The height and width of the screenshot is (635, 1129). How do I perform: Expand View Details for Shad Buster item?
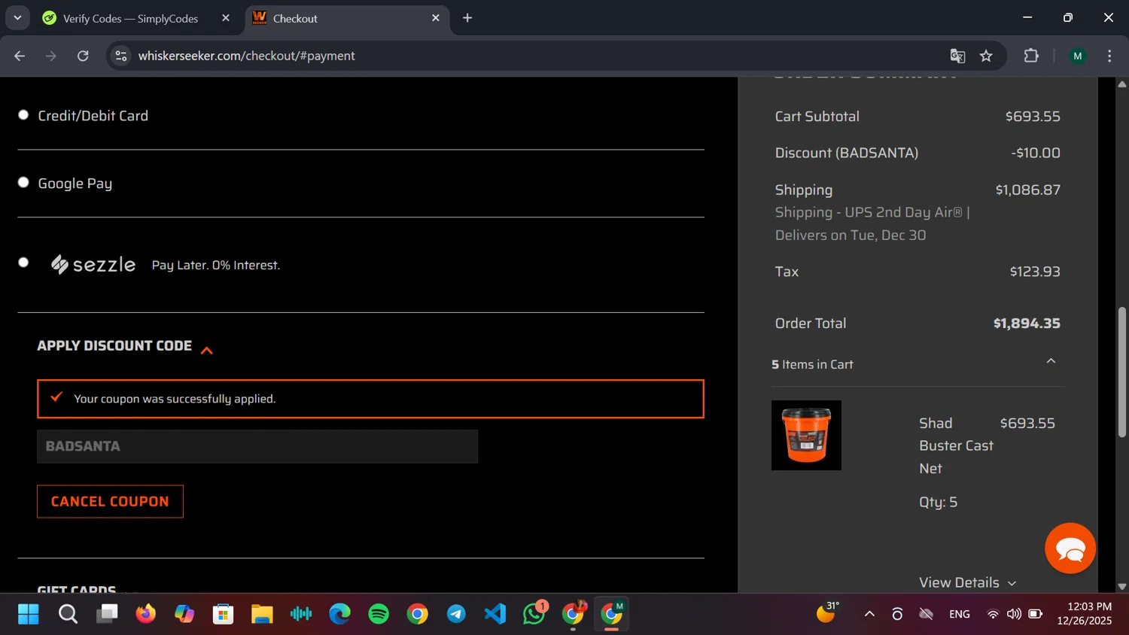click(967, 582)
